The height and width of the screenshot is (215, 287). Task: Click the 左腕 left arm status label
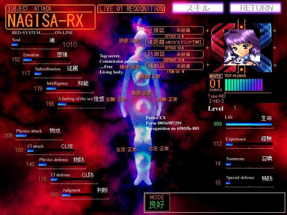pyautogui.click(x=116, y=99)
